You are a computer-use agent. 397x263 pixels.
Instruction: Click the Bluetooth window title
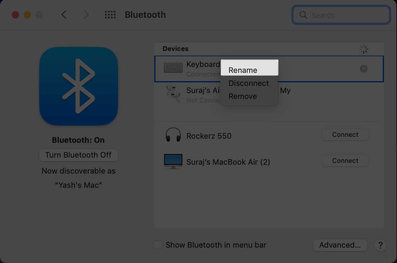coord(145,15)
